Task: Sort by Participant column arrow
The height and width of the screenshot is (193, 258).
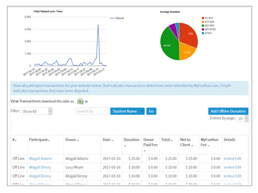Action: click(49, 141)
